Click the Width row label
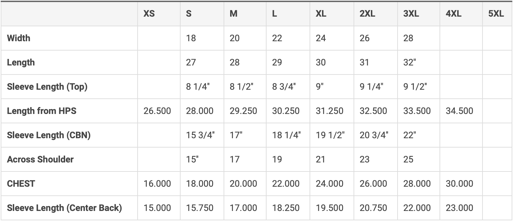Screen dimensions: 513x221 point(19,38)
